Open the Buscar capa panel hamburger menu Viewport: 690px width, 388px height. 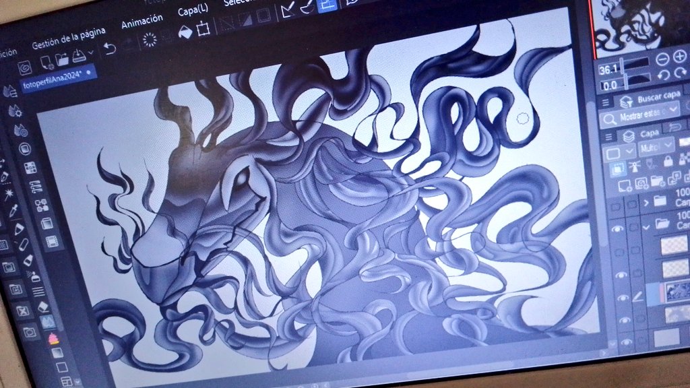606,103
